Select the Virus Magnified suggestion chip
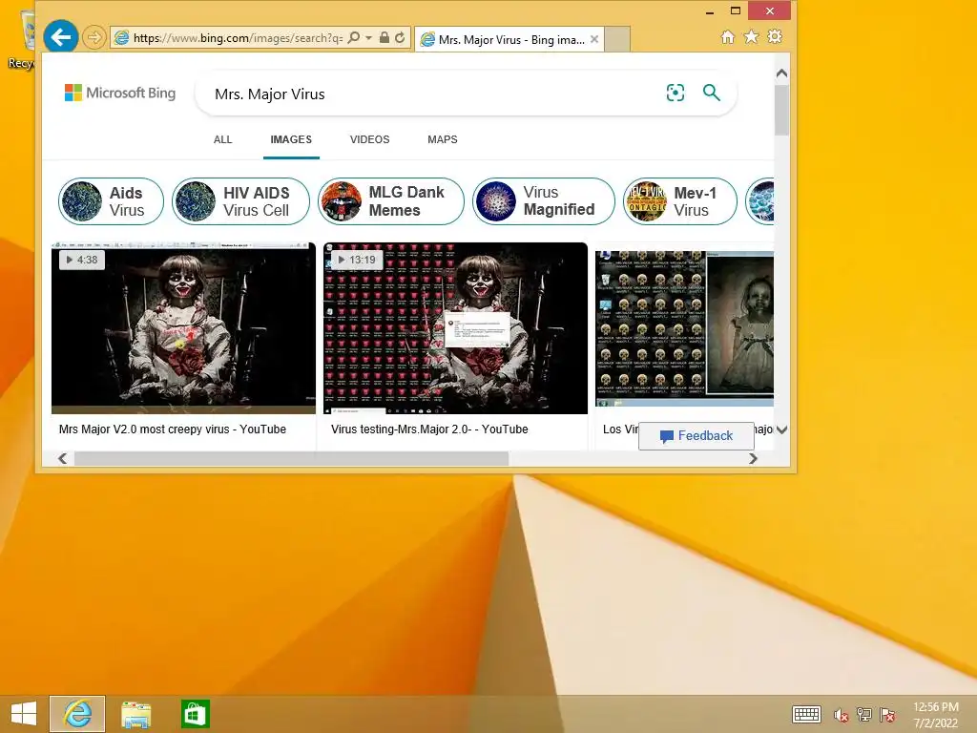Screen dimensions: 977x733 pyautogui.click(x=544, y=201)
